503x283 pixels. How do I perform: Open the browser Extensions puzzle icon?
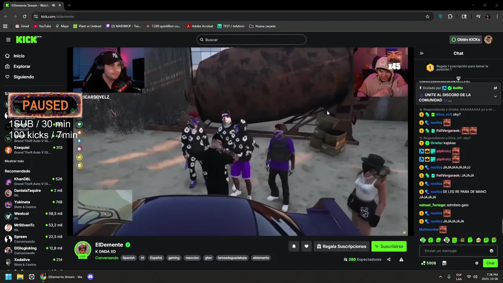click(450, 17)
